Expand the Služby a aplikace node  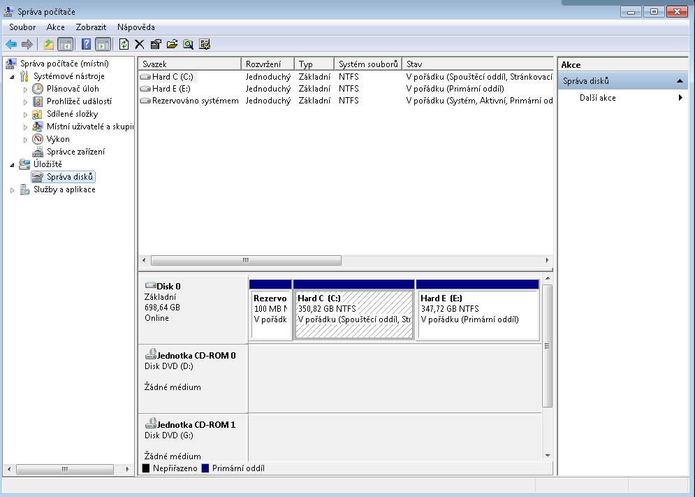(x=12, y=190)
